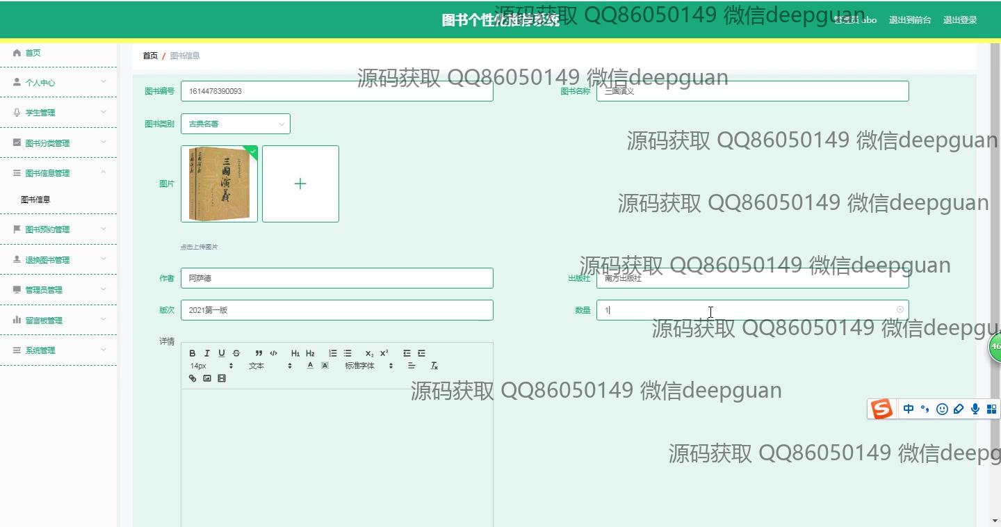The width and height of the screenshot is (1001, 527).
Task: Click the ordered list icon
Action: coord(333,353)
